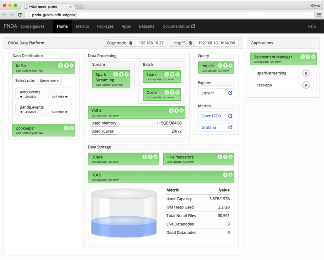This screenshot has width=324, height=260.
Task: Click the Olivier user button
Action: coord(316,5)
